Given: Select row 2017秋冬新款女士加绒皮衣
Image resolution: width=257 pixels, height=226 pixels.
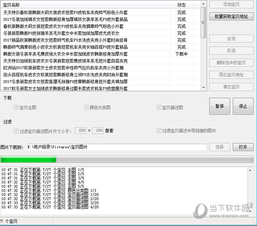Looking at the screenshot, I should [101, 88].
